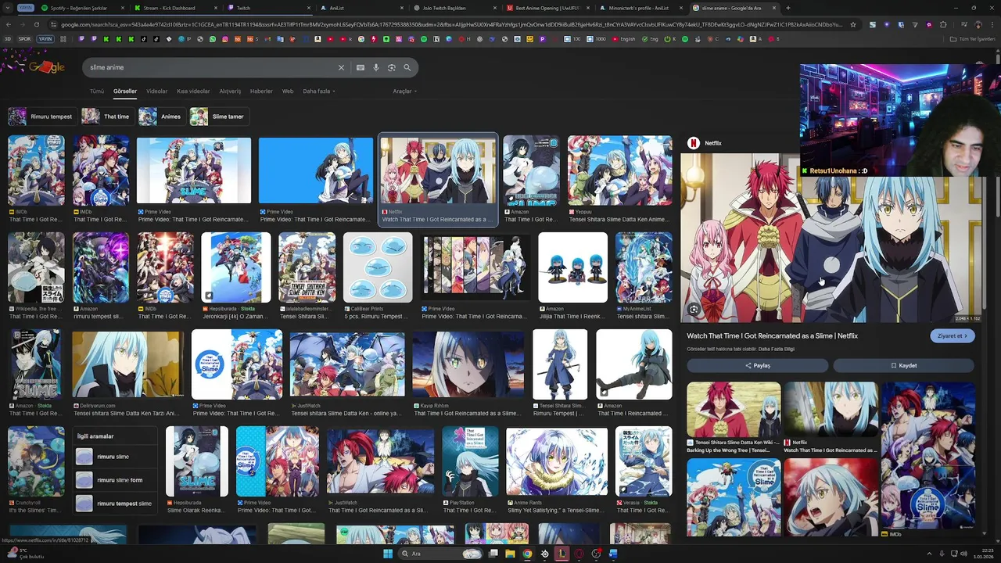The height and width of the screenshot is (563, 1001).
Task: Select the highlighted Netflix result thumbnail
Action: (x=438, y=171)
